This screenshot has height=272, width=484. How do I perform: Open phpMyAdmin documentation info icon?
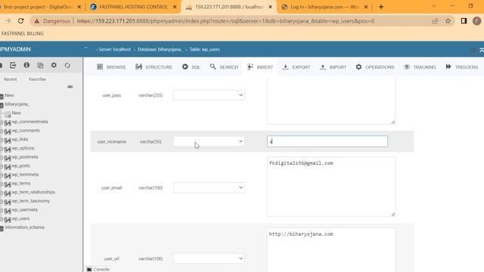[26, 66]
